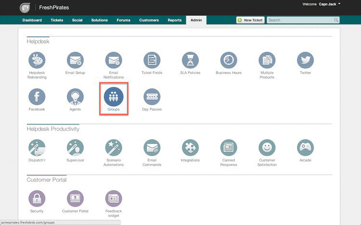This screenshot has height=225, width=361.
Task: Click the Twitter label link
Action: coord(305,73)
